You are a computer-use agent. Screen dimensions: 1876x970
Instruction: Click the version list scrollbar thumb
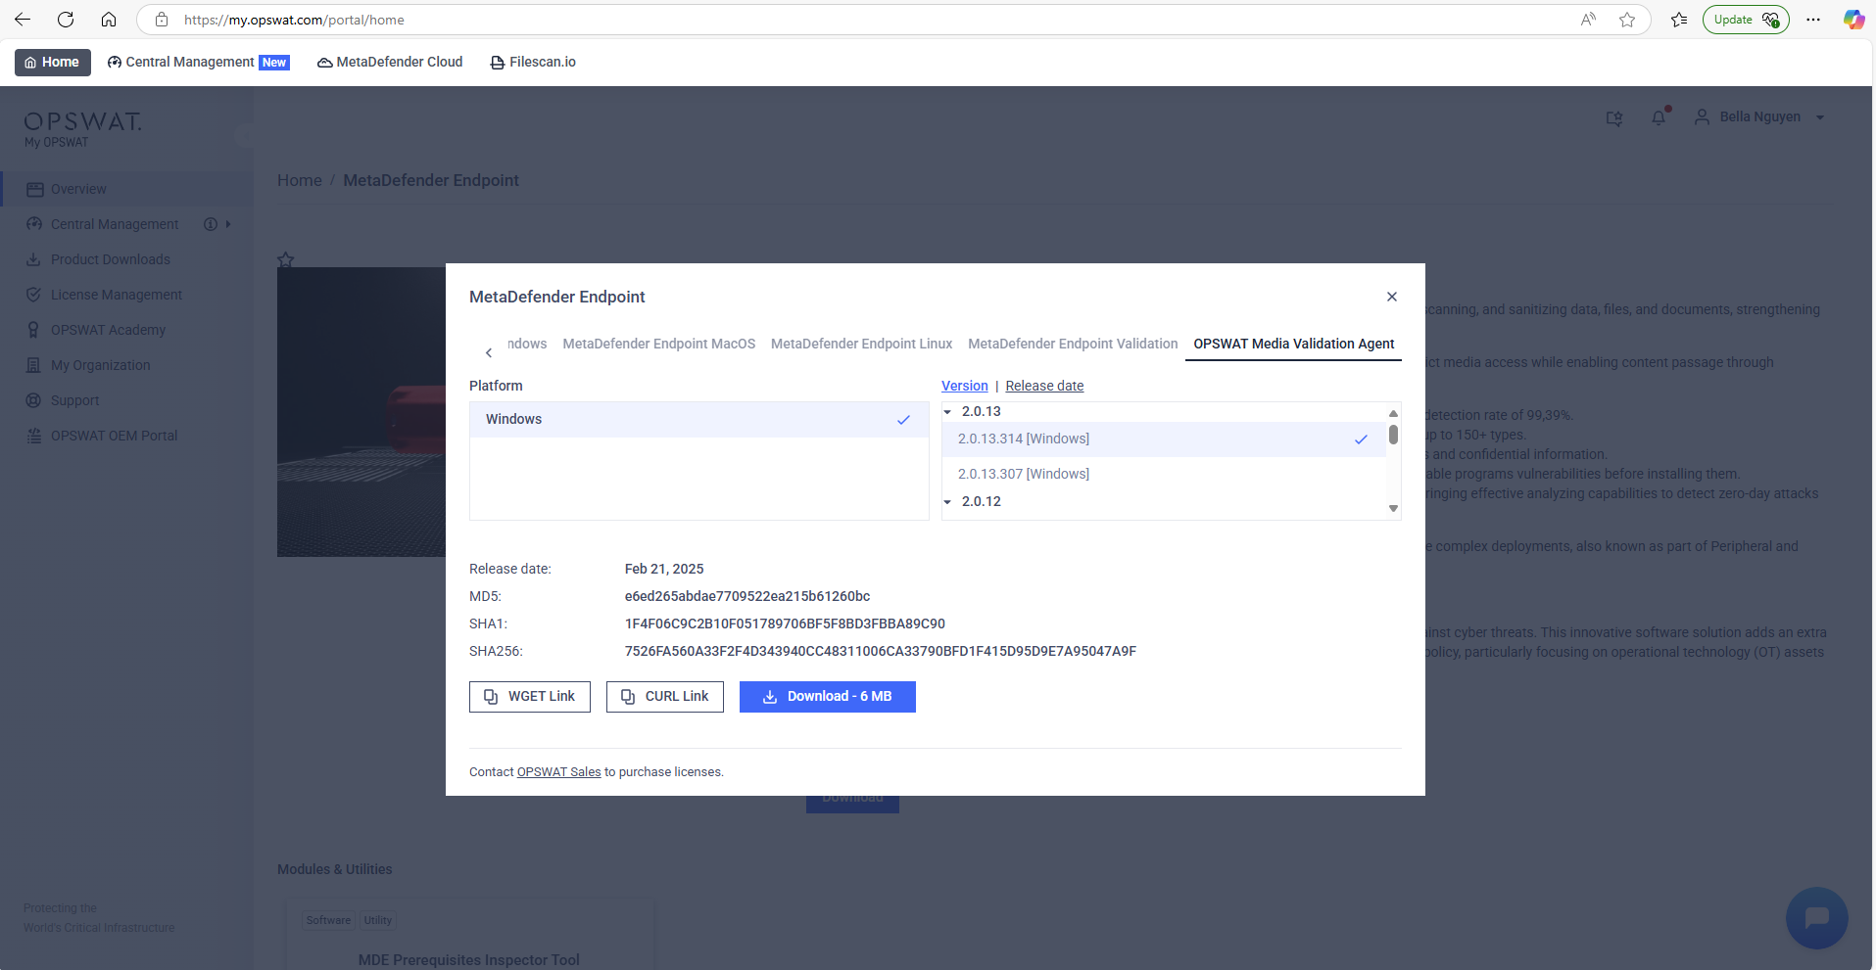[1393, 435]
